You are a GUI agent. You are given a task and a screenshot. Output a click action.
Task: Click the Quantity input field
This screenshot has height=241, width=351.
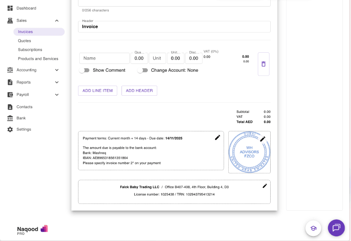[139, 58]
